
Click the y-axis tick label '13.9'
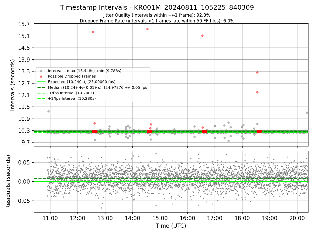[x=25, y=60]
